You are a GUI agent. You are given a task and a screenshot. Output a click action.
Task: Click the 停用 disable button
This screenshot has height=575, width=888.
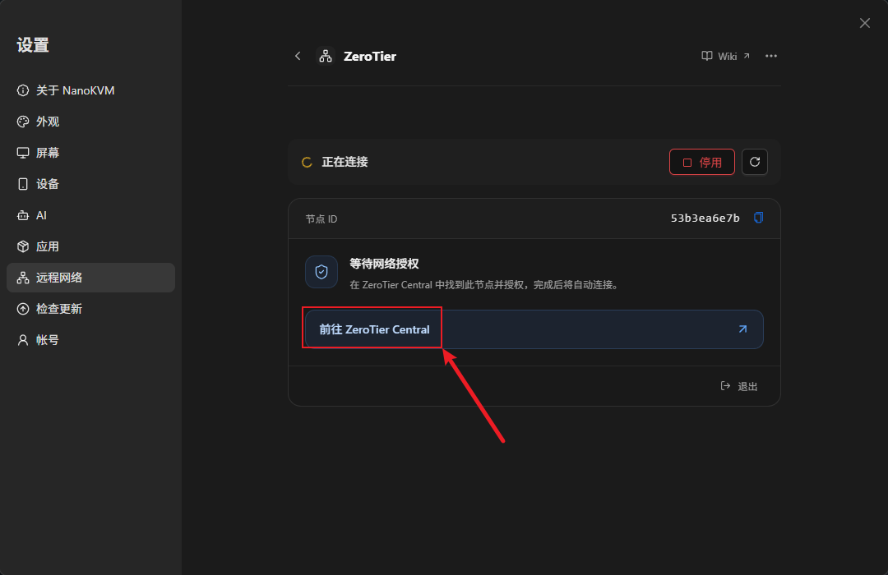pyautogui.click(x=701, y=163)
